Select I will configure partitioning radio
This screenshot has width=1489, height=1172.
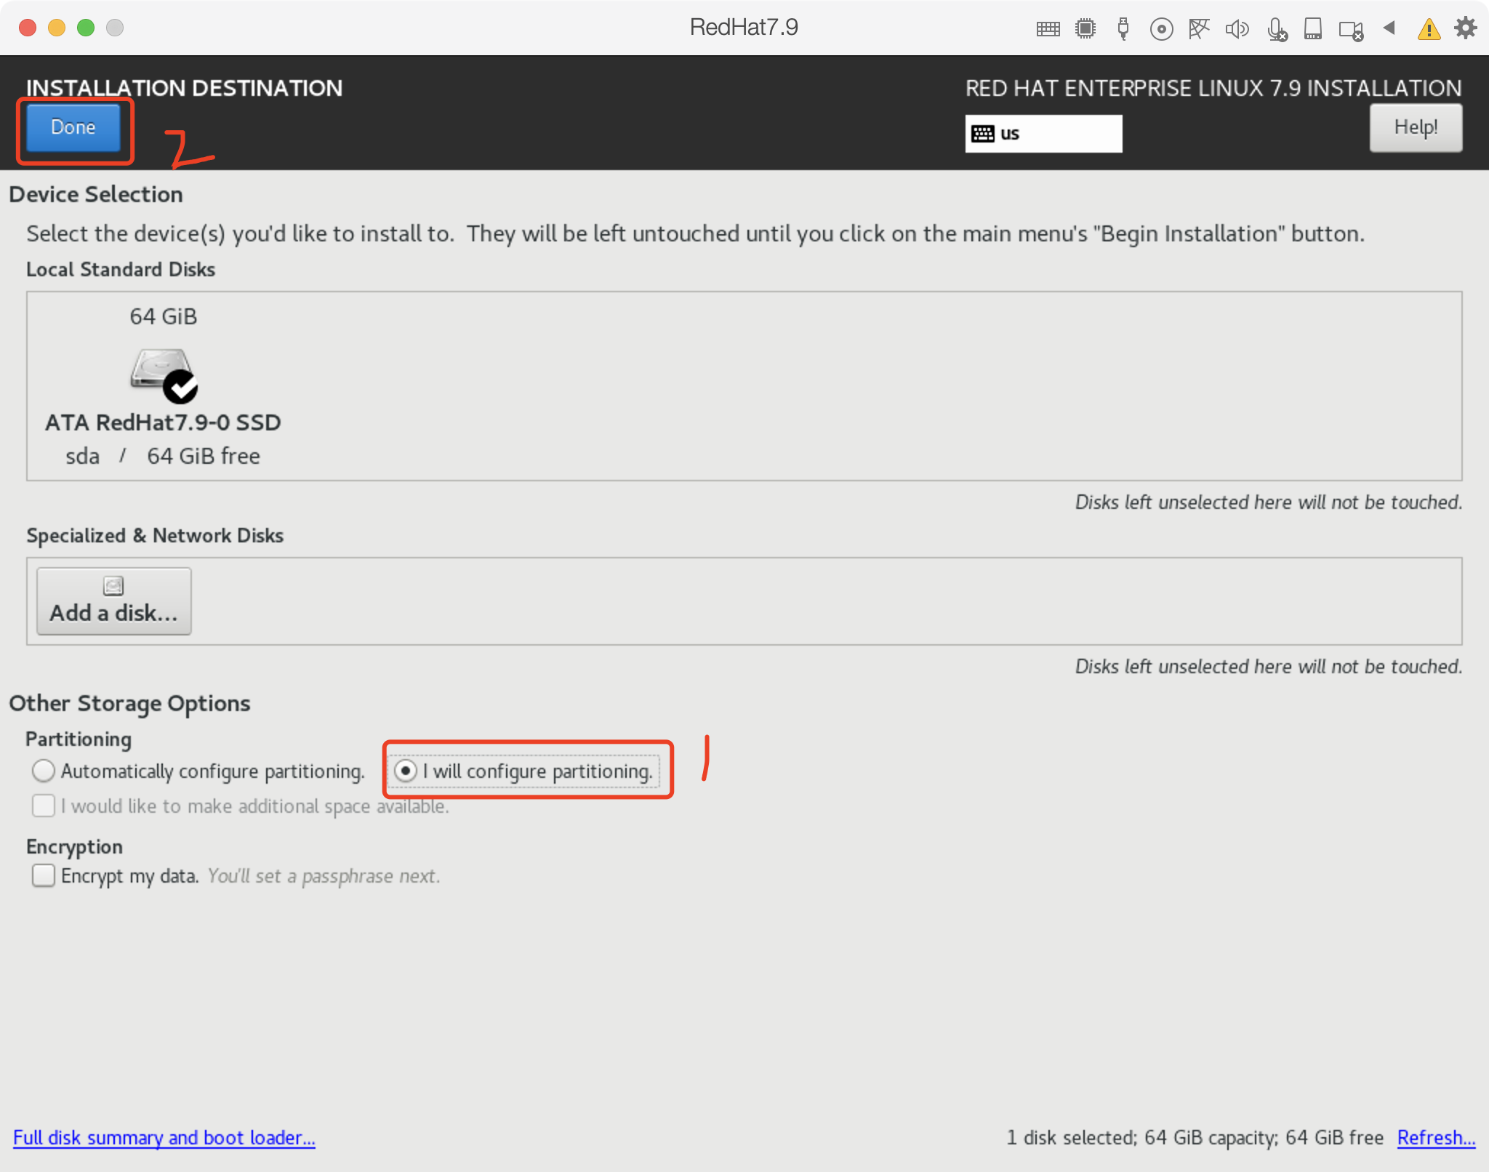pos(406,771)
